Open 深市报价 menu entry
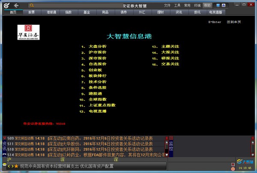 tap(98, 58)
